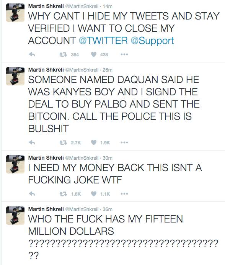Click the @MartinShkreli handle on the 30m tweet
Screen dimensions: 225x265
click(82, 158)
